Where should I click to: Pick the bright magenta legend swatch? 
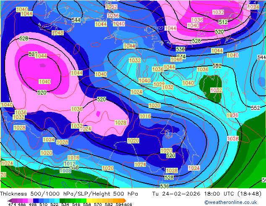point(25,201)
